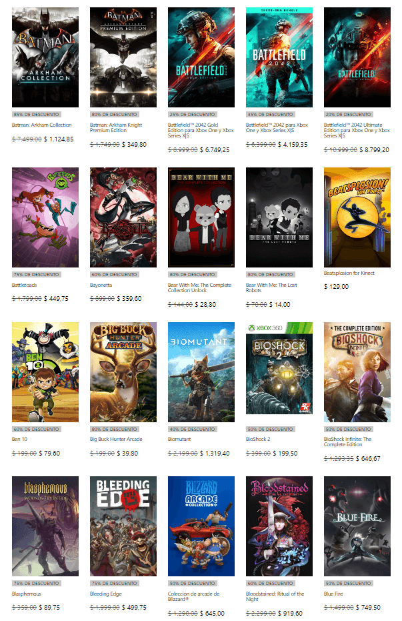Open Big Buck Hunter Arcade cover
402x621 pixels.
[x=123, y=372]
